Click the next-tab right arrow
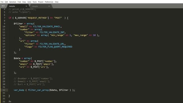Viewport: 183px width, 103px height. click(x=4, y=6)
